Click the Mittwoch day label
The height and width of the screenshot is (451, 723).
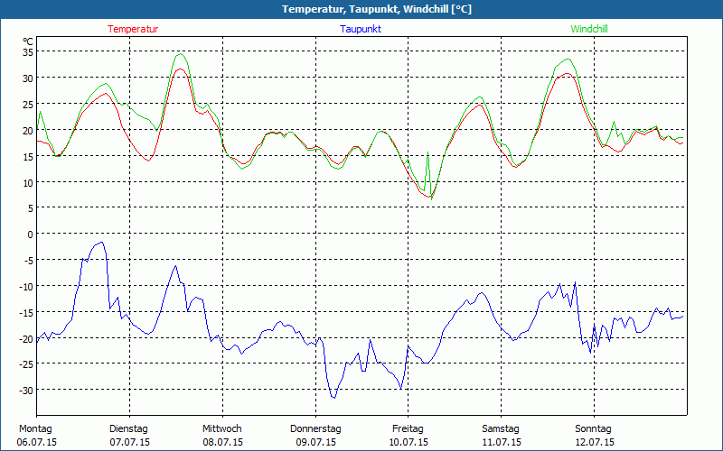pyautogui.click(x=222, y=429)
